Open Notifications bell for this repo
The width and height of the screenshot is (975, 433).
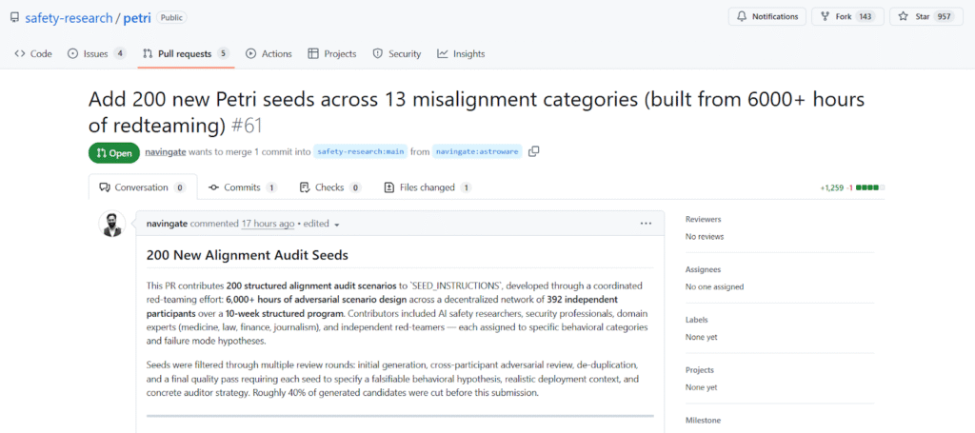pos(766,16)
